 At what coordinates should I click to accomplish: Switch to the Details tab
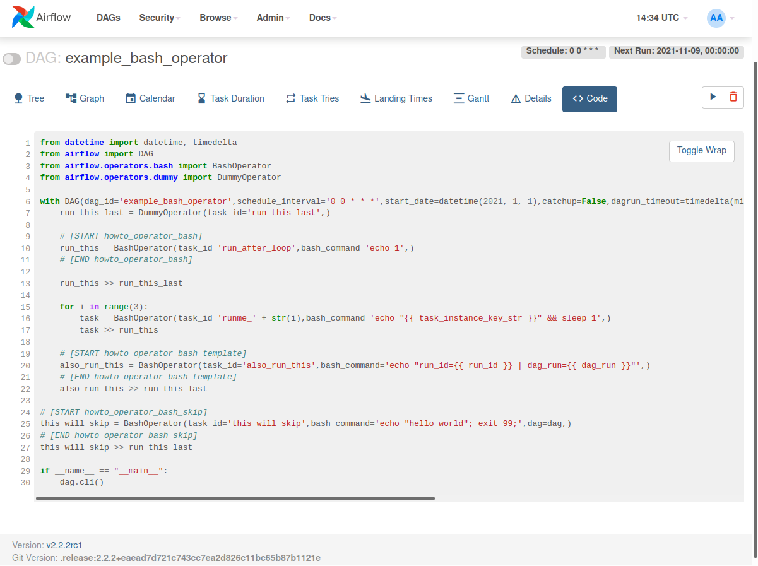click(530, 98)
